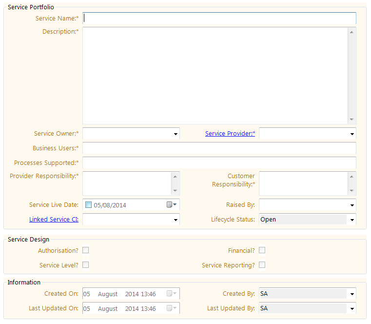
Task: Open the Lifecycle Status dropdown
Action: point(351,220)
